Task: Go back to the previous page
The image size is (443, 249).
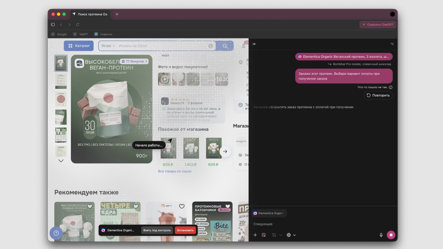Action: pos(61,25)
